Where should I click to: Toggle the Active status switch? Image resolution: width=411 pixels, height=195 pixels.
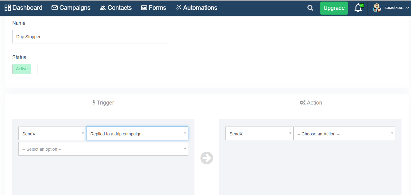pos(25,69)
